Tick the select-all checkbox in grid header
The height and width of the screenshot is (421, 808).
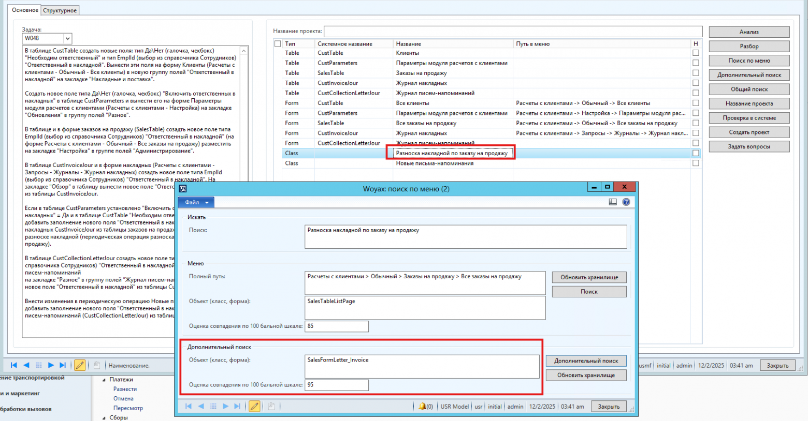278,44
